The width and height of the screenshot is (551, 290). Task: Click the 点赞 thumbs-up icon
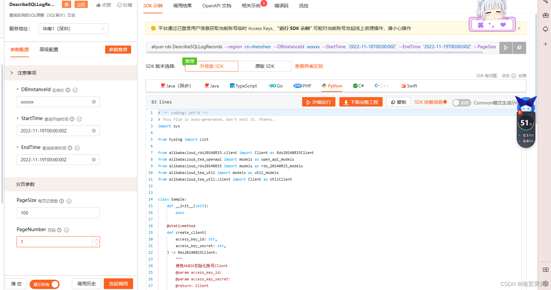98,5
